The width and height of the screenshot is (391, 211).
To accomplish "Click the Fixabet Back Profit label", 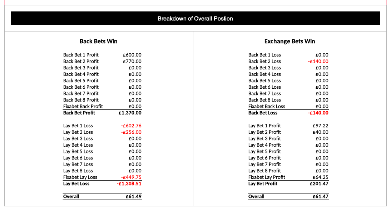I will pyautogui.click(x=83, y=107).
